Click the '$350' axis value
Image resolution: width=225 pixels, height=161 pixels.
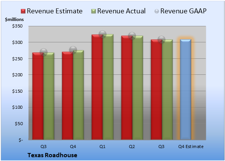[x=17, y=26]
